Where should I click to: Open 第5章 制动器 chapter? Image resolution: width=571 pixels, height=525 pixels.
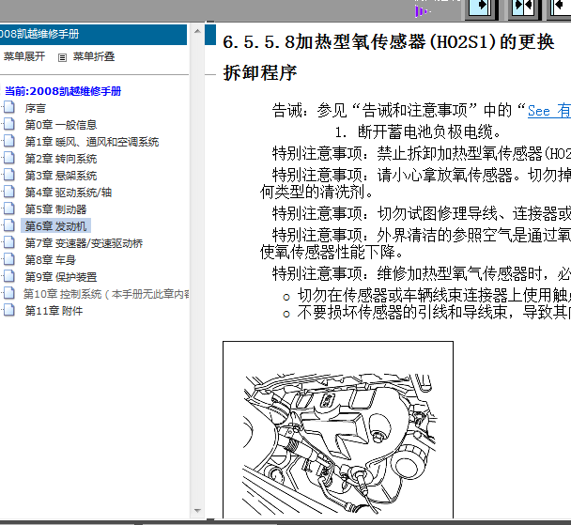point(55,209)
